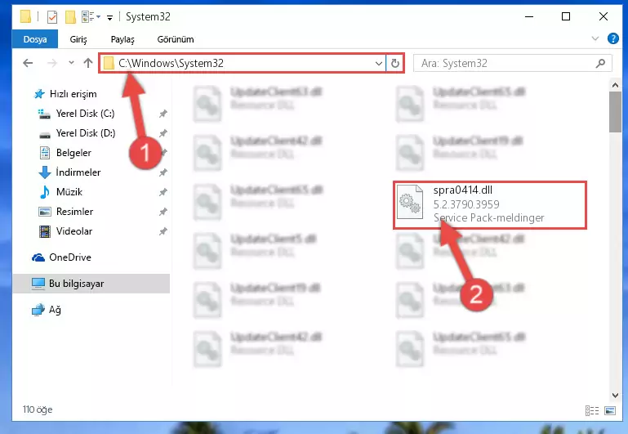Select the spra0414.dll file

(490, 205)
